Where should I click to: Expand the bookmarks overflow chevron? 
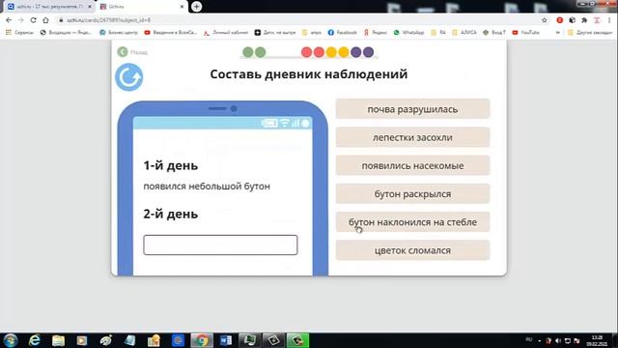558,32
